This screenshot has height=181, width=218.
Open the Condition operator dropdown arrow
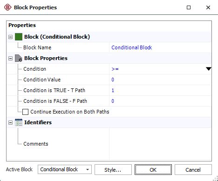209,69
